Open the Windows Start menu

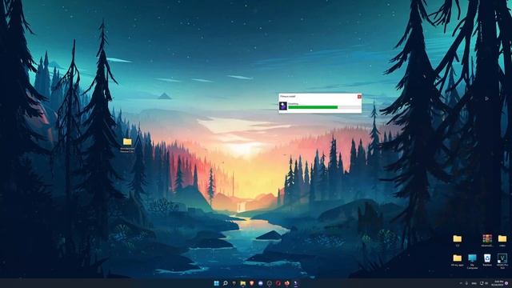coord(217,283)
